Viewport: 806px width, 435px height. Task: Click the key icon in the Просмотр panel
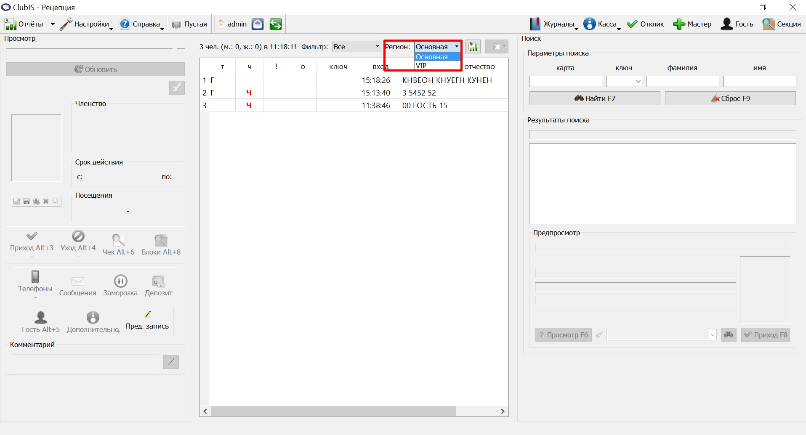pyautogui.click(x=177, y=88)
